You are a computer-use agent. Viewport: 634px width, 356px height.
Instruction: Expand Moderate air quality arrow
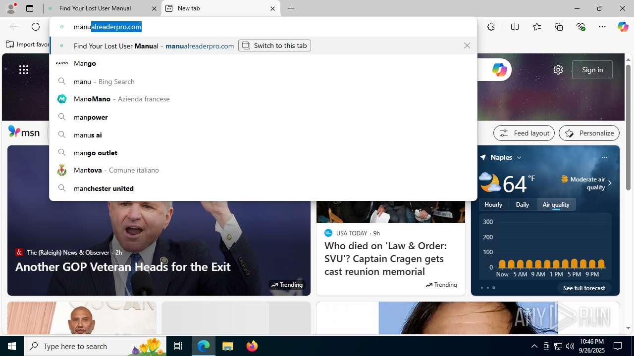(x=609, y=183)
